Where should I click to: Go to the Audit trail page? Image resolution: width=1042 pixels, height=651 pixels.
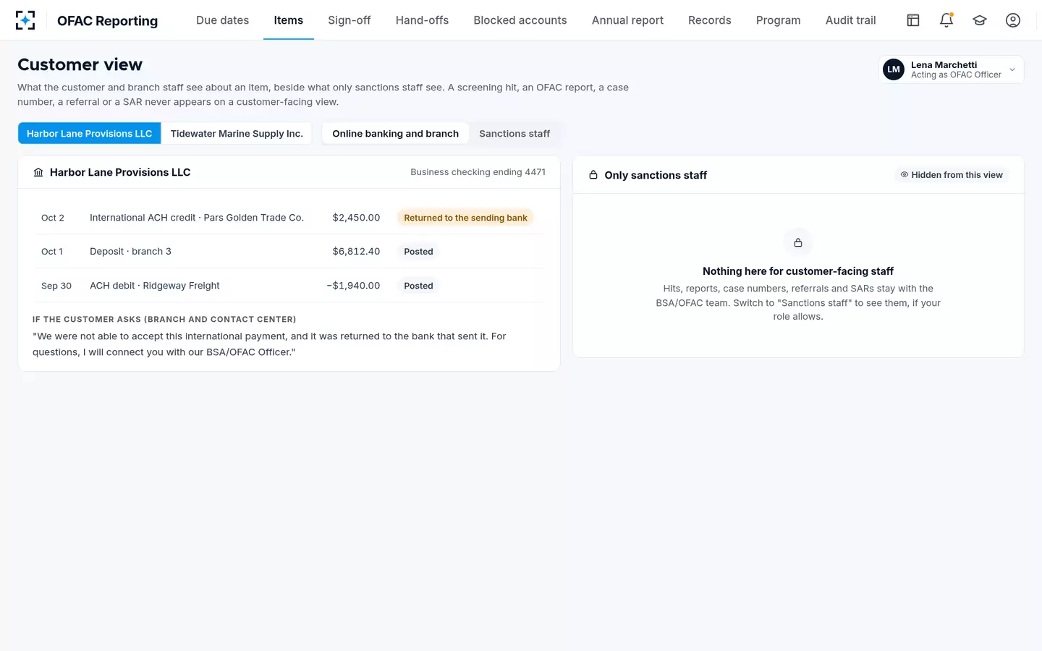pyautogui.click(x=851, y=20)
